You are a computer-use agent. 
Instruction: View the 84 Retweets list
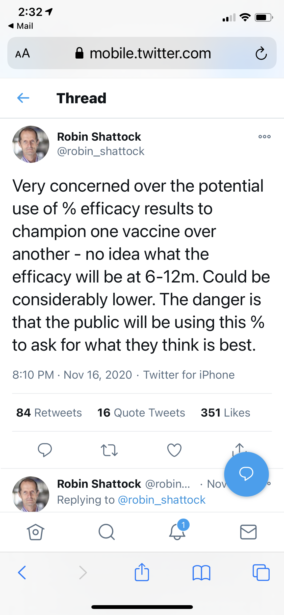pos(49,413)
